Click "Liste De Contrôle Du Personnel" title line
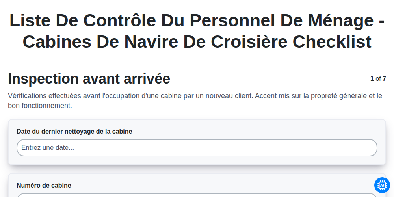The height and width of the screenshot is (197, 394). [x=142, y=20]
